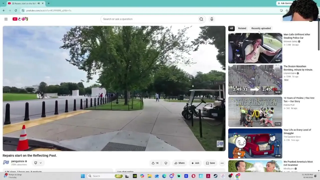Select the Related filter chip
The height and width of the screenshot is (180, 320).
pos(242,28)
